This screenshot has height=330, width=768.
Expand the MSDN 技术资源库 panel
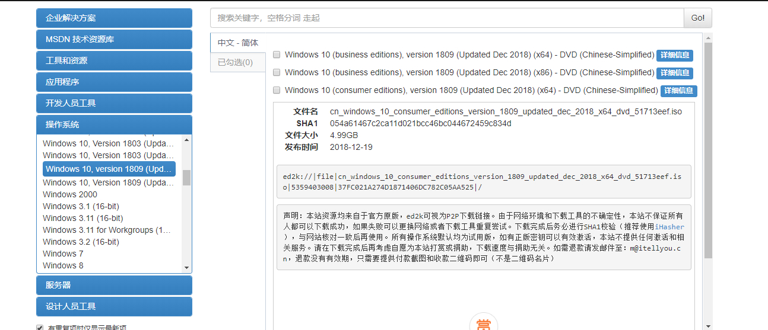114,39
